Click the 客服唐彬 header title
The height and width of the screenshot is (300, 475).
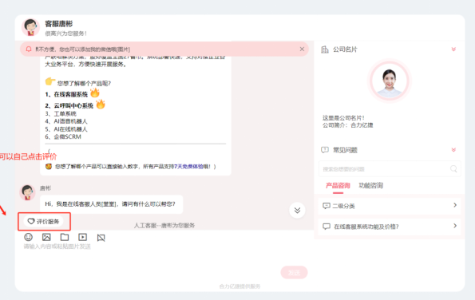coord(59,24)
